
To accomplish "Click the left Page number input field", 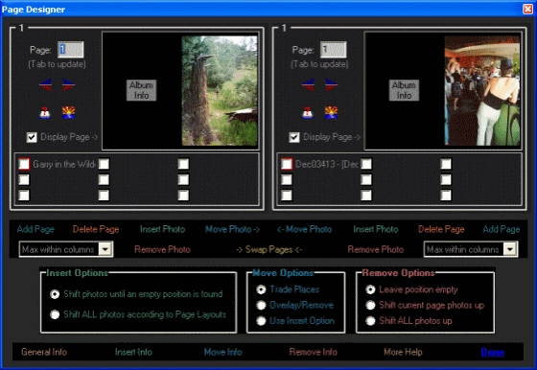I will (71, 50).
